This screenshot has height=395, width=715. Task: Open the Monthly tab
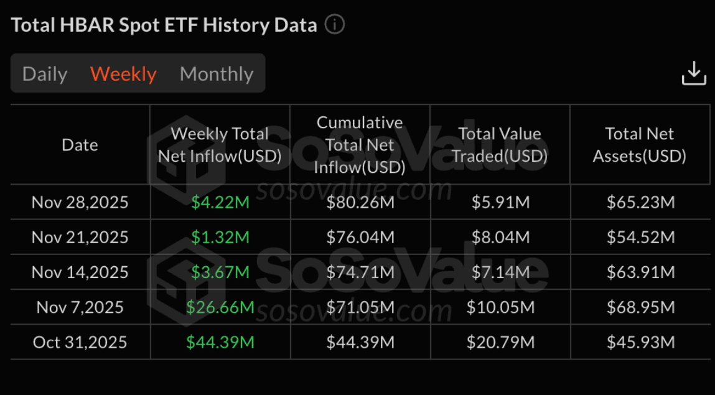pyautogui.click(x=217, y=74)
